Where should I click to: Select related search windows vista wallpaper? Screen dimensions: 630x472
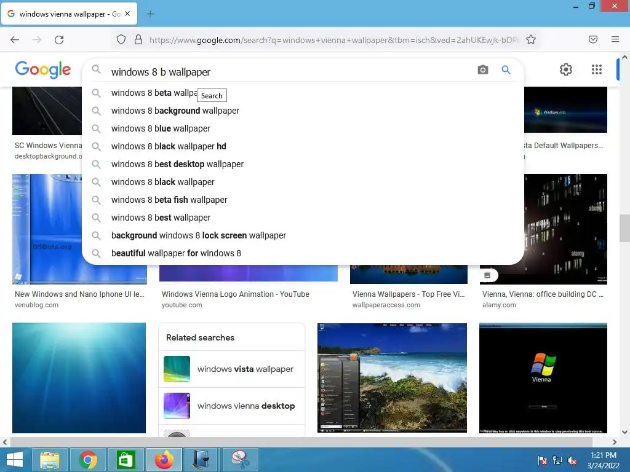pos(232,369)
